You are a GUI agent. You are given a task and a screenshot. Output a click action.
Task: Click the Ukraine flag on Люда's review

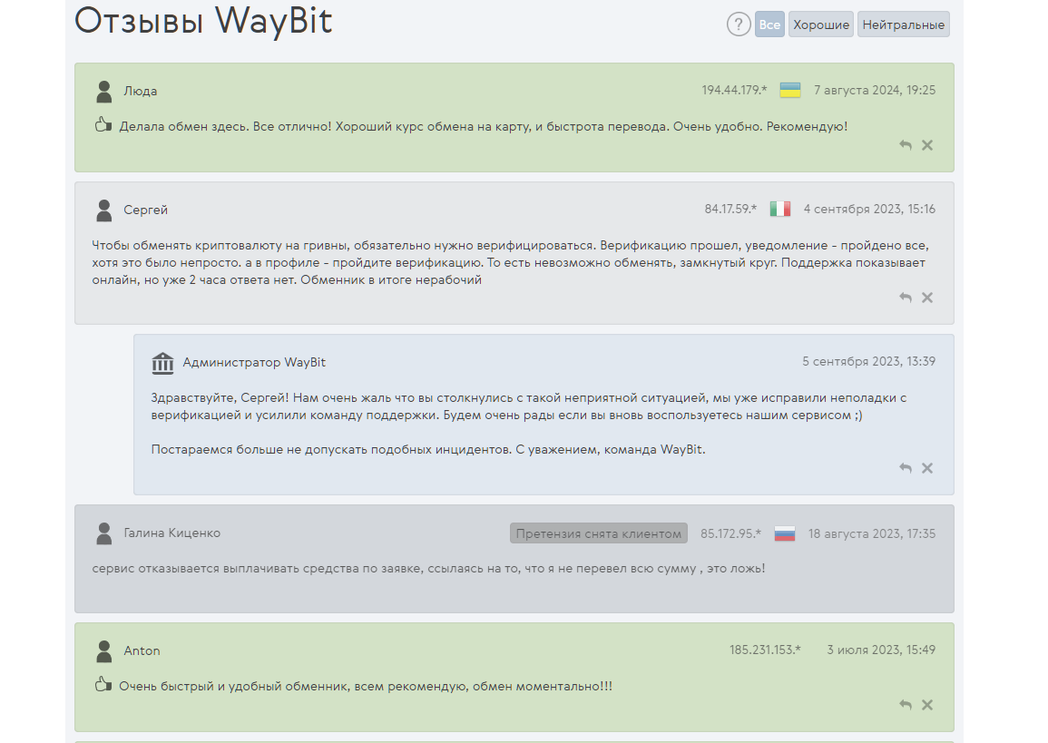(790, 90)
